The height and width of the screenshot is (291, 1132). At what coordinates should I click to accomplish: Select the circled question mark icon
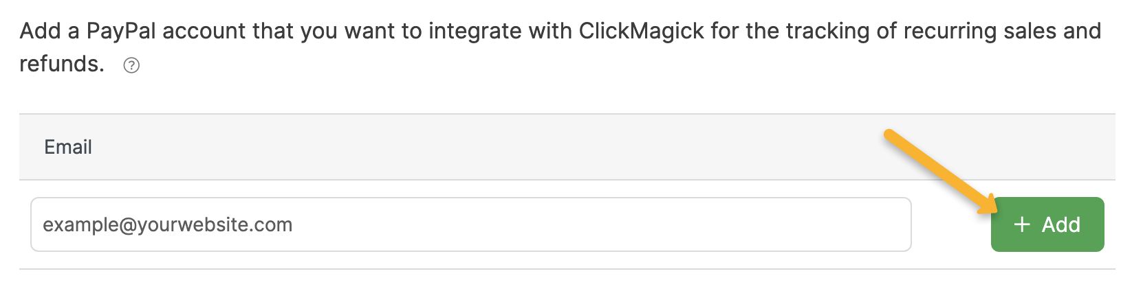click(x=131, y=65)
